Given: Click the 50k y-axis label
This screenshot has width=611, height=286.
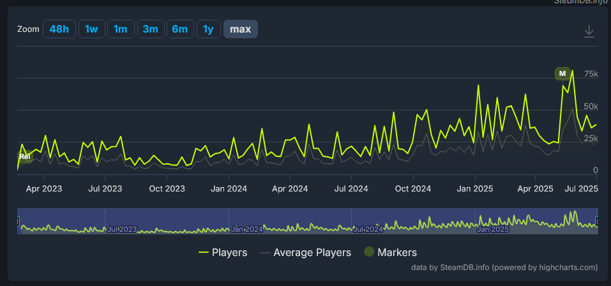Looking at the screenshot, I should tap(591, 107).
